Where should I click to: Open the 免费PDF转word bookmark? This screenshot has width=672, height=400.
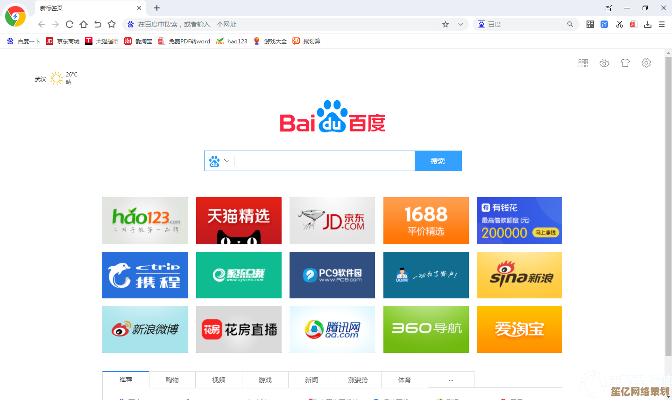(x=184, y=41)
